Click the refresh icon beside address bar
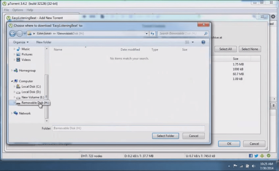The height and width of the screenshot is (171, 279). [x=153, y=33]
